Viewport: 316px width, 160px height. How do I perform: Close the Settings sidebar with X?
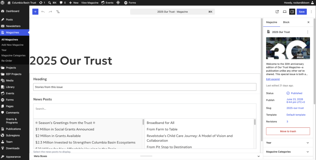point(308,22)
